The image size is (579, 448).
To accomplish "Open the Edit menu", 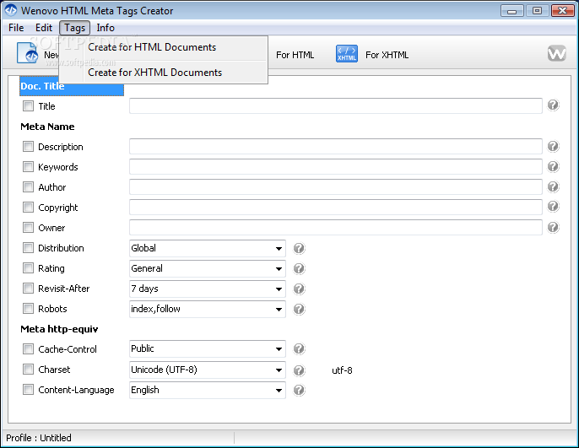I will point(44,28).
